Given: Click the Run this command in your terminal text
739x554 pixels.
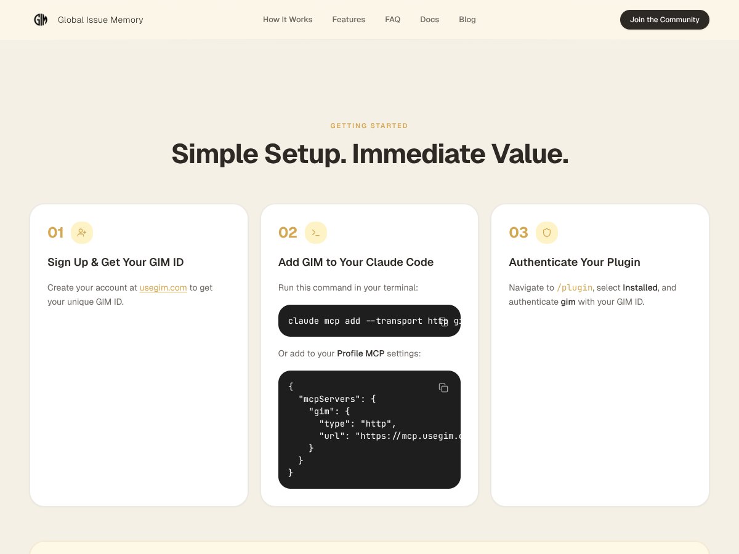Looking at the screenshot, I should pos(349,287).
